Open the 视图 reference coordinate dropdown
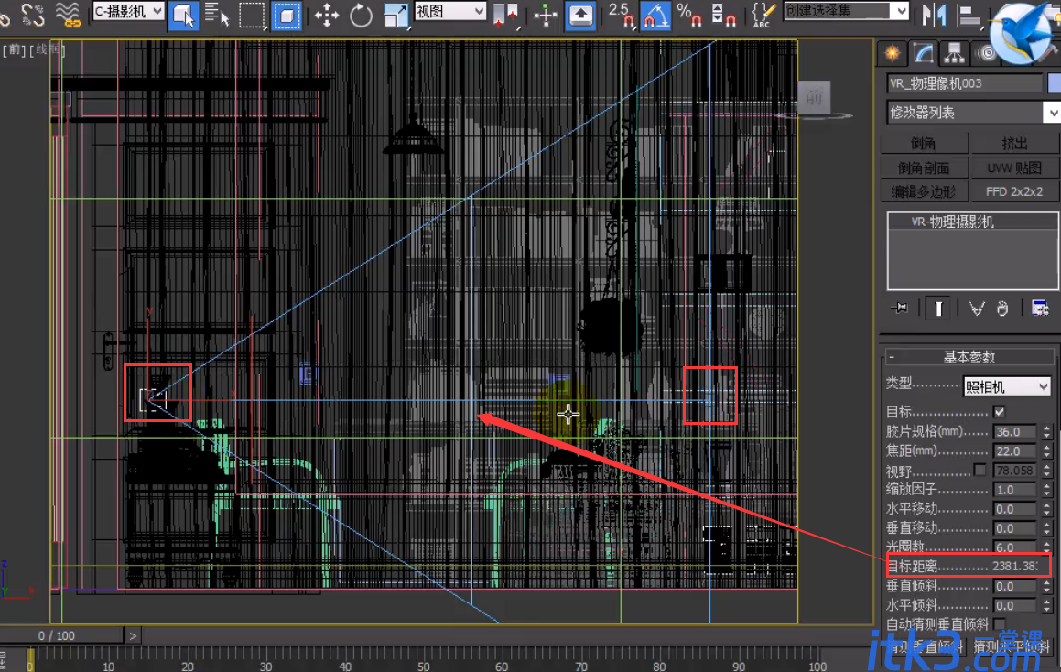 (450, 11)
